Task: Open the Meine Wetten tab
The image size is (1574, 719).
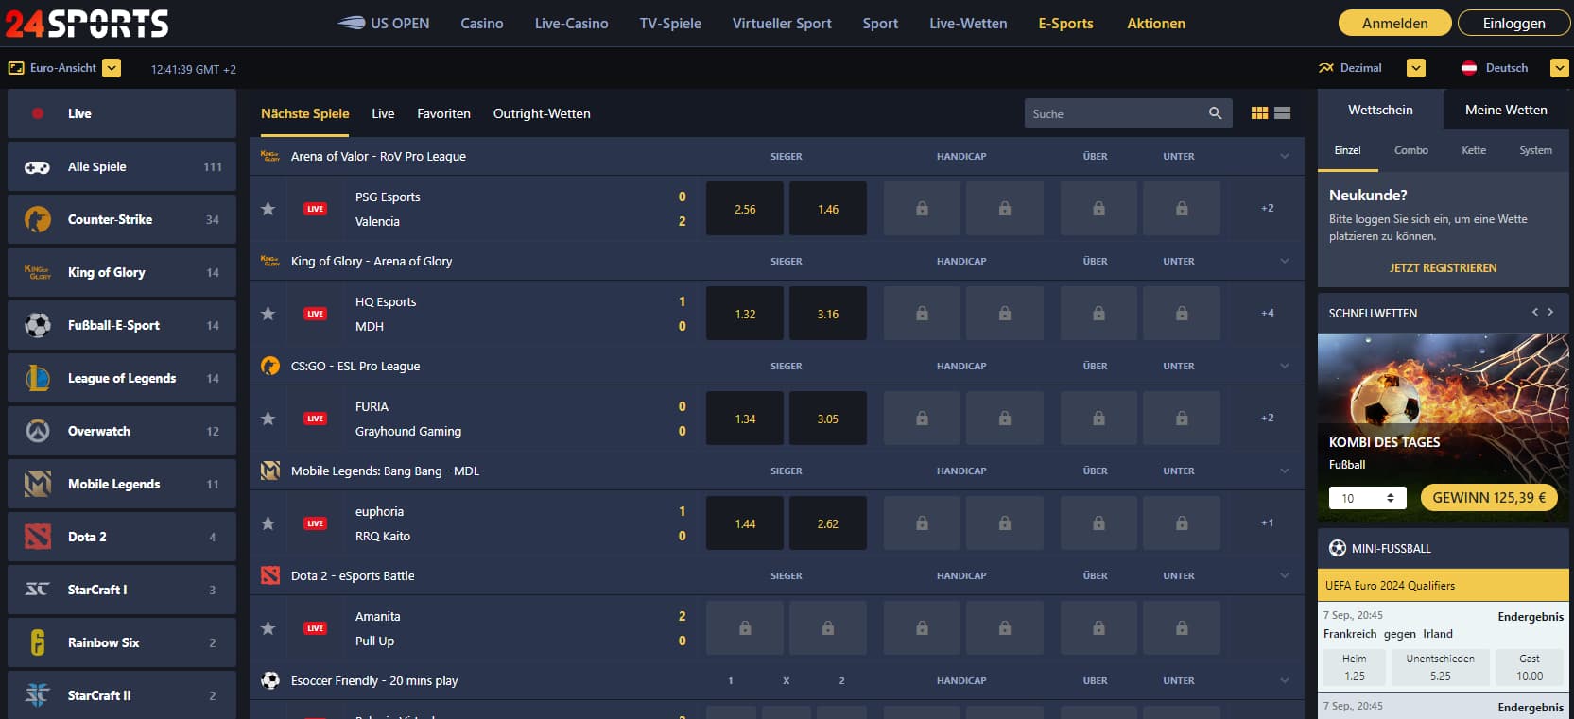Action: (1506, 110)
